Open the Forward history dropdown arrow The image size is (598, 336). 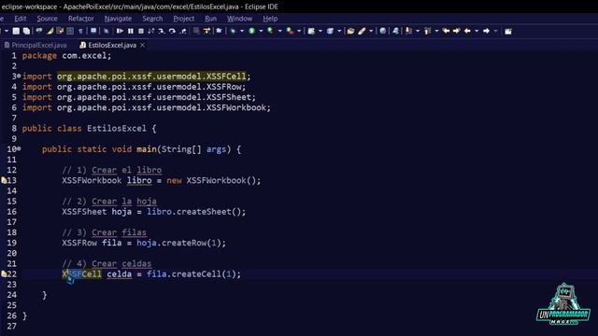coord(496,31)
